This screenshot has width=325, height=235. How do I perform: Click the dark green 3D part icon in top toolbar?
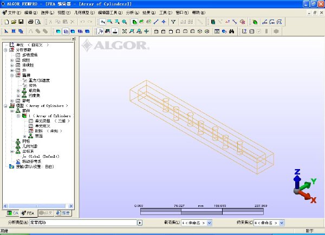click(213, 22)
